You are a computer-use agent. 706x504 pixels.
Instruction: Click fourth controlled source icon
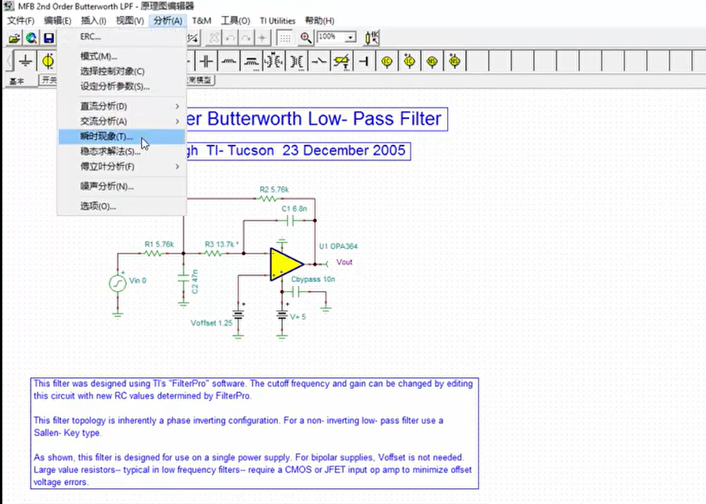[455, 61]
